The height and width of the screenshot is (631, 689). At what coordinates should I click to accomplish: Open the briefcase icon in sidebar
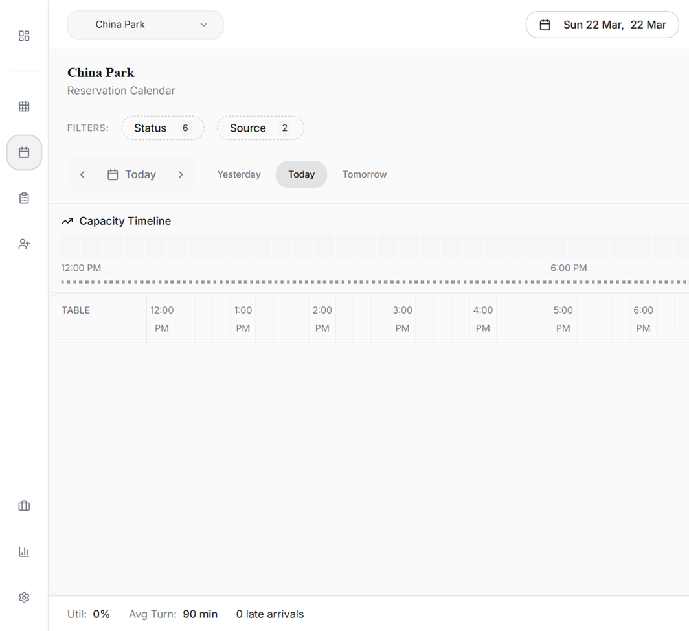[x=24, y=506]
